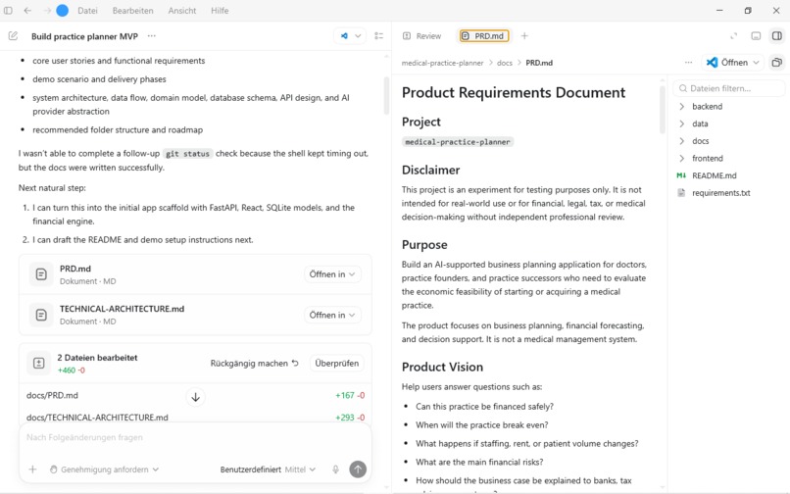Toggle the bottom panel icon
Screen dimensions: 790x494
click(x=756, y=36)
